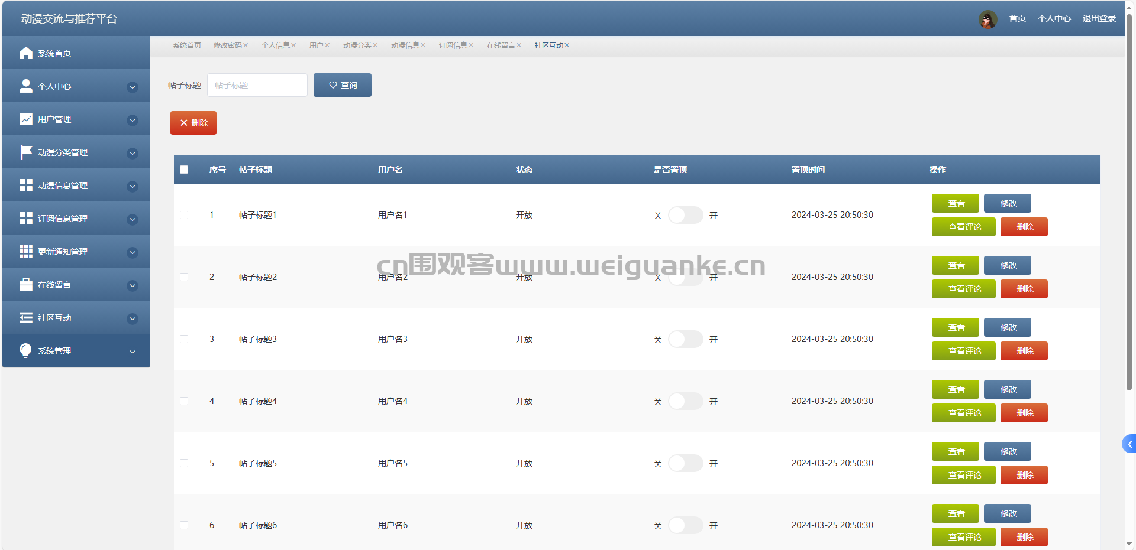Image resolution: width=1136 pixels, height=550 pixels.
Task: Open 个人中心 link in header
Action: (1054, 19)
